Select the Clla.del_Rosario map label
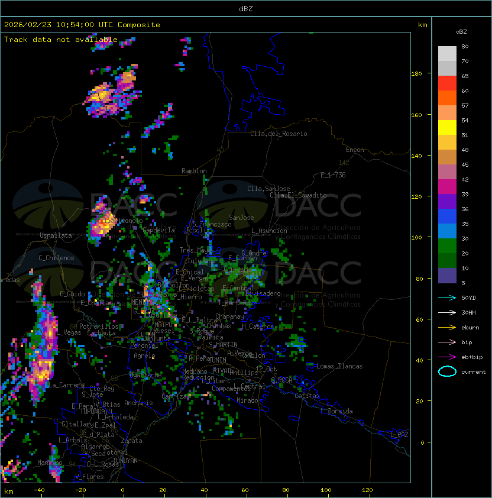 click(x=279, y=134)
